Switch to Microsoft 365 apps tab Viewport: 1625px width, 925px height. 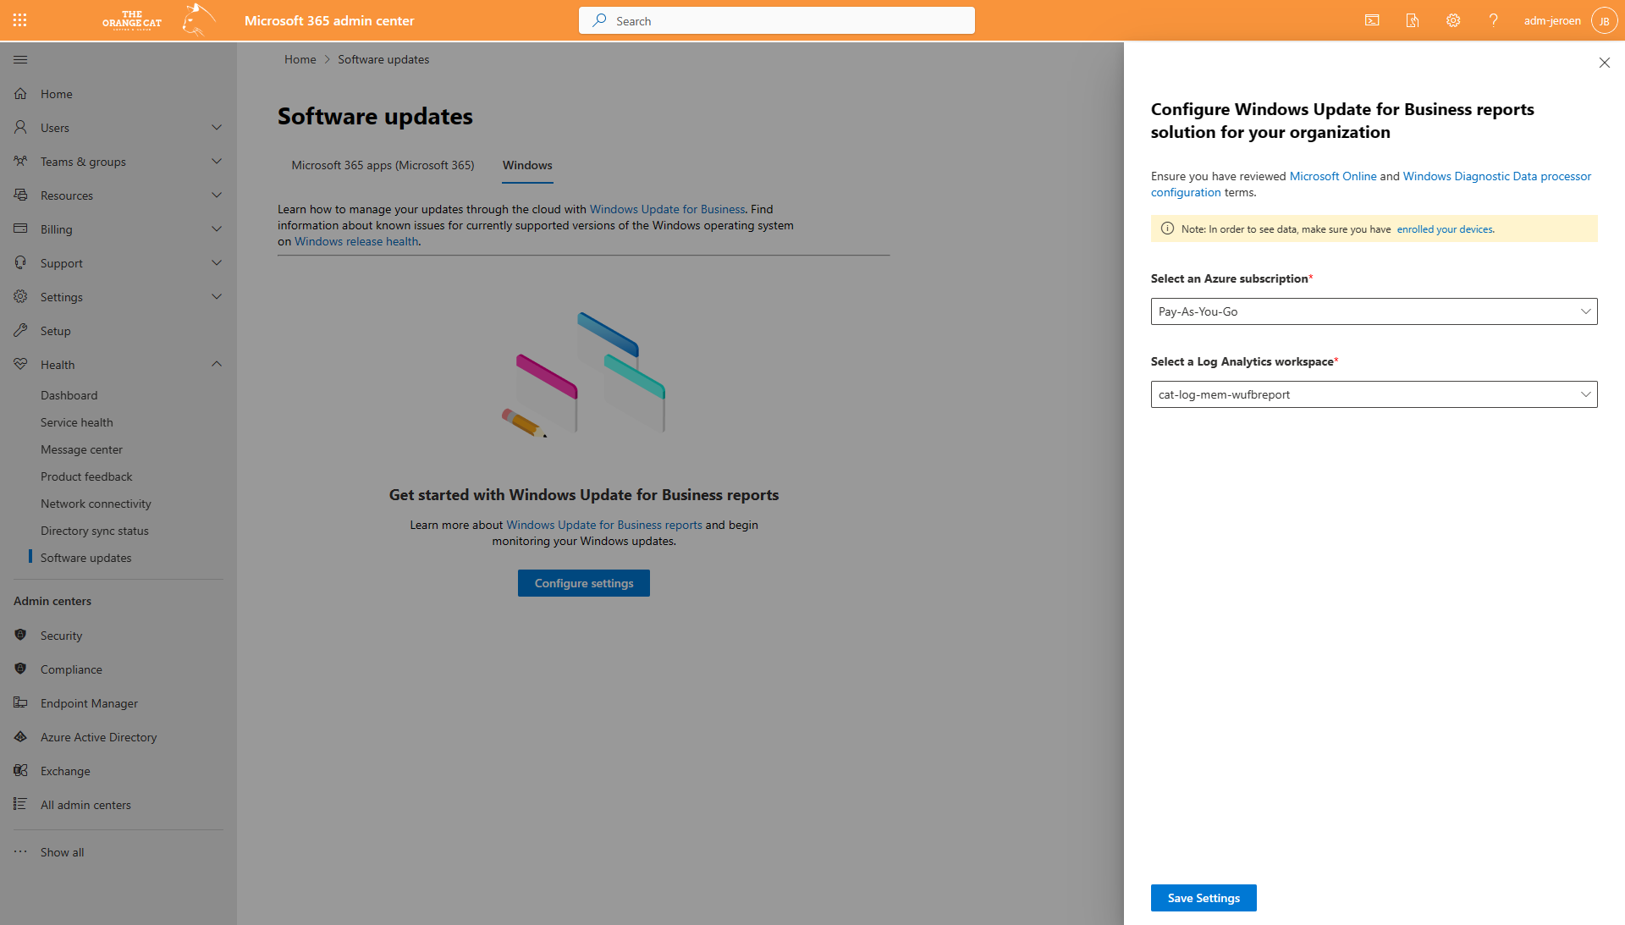(383, 165)
